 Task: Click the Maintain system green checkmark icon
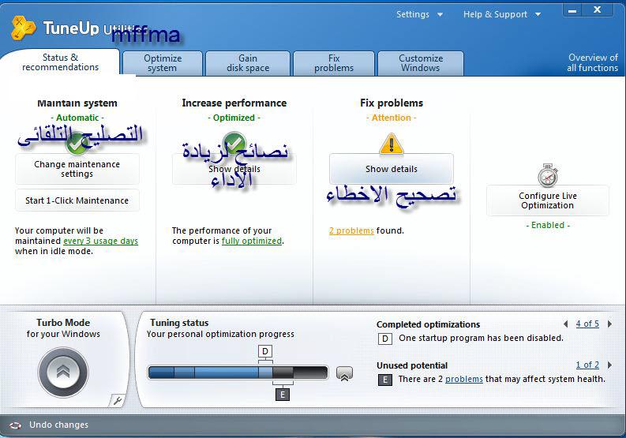point(77,144)
